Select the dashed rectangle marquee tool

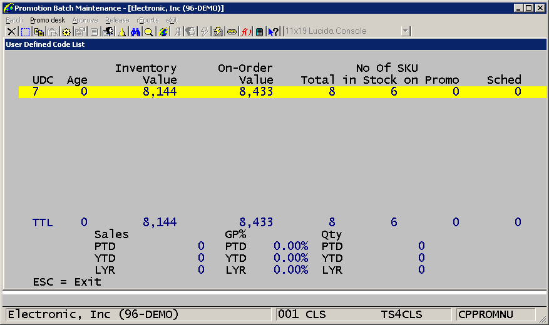click(x=25, y=32)
